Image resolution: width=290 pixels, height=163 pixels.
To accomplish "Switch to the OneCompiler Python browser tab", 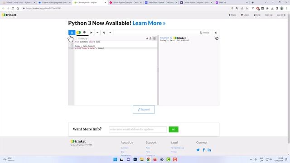I will point(160,3).
